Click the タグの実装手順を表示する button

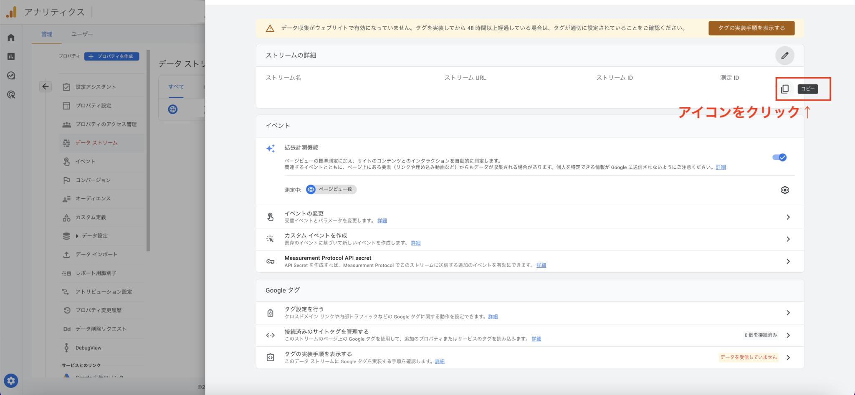[751, 28]
